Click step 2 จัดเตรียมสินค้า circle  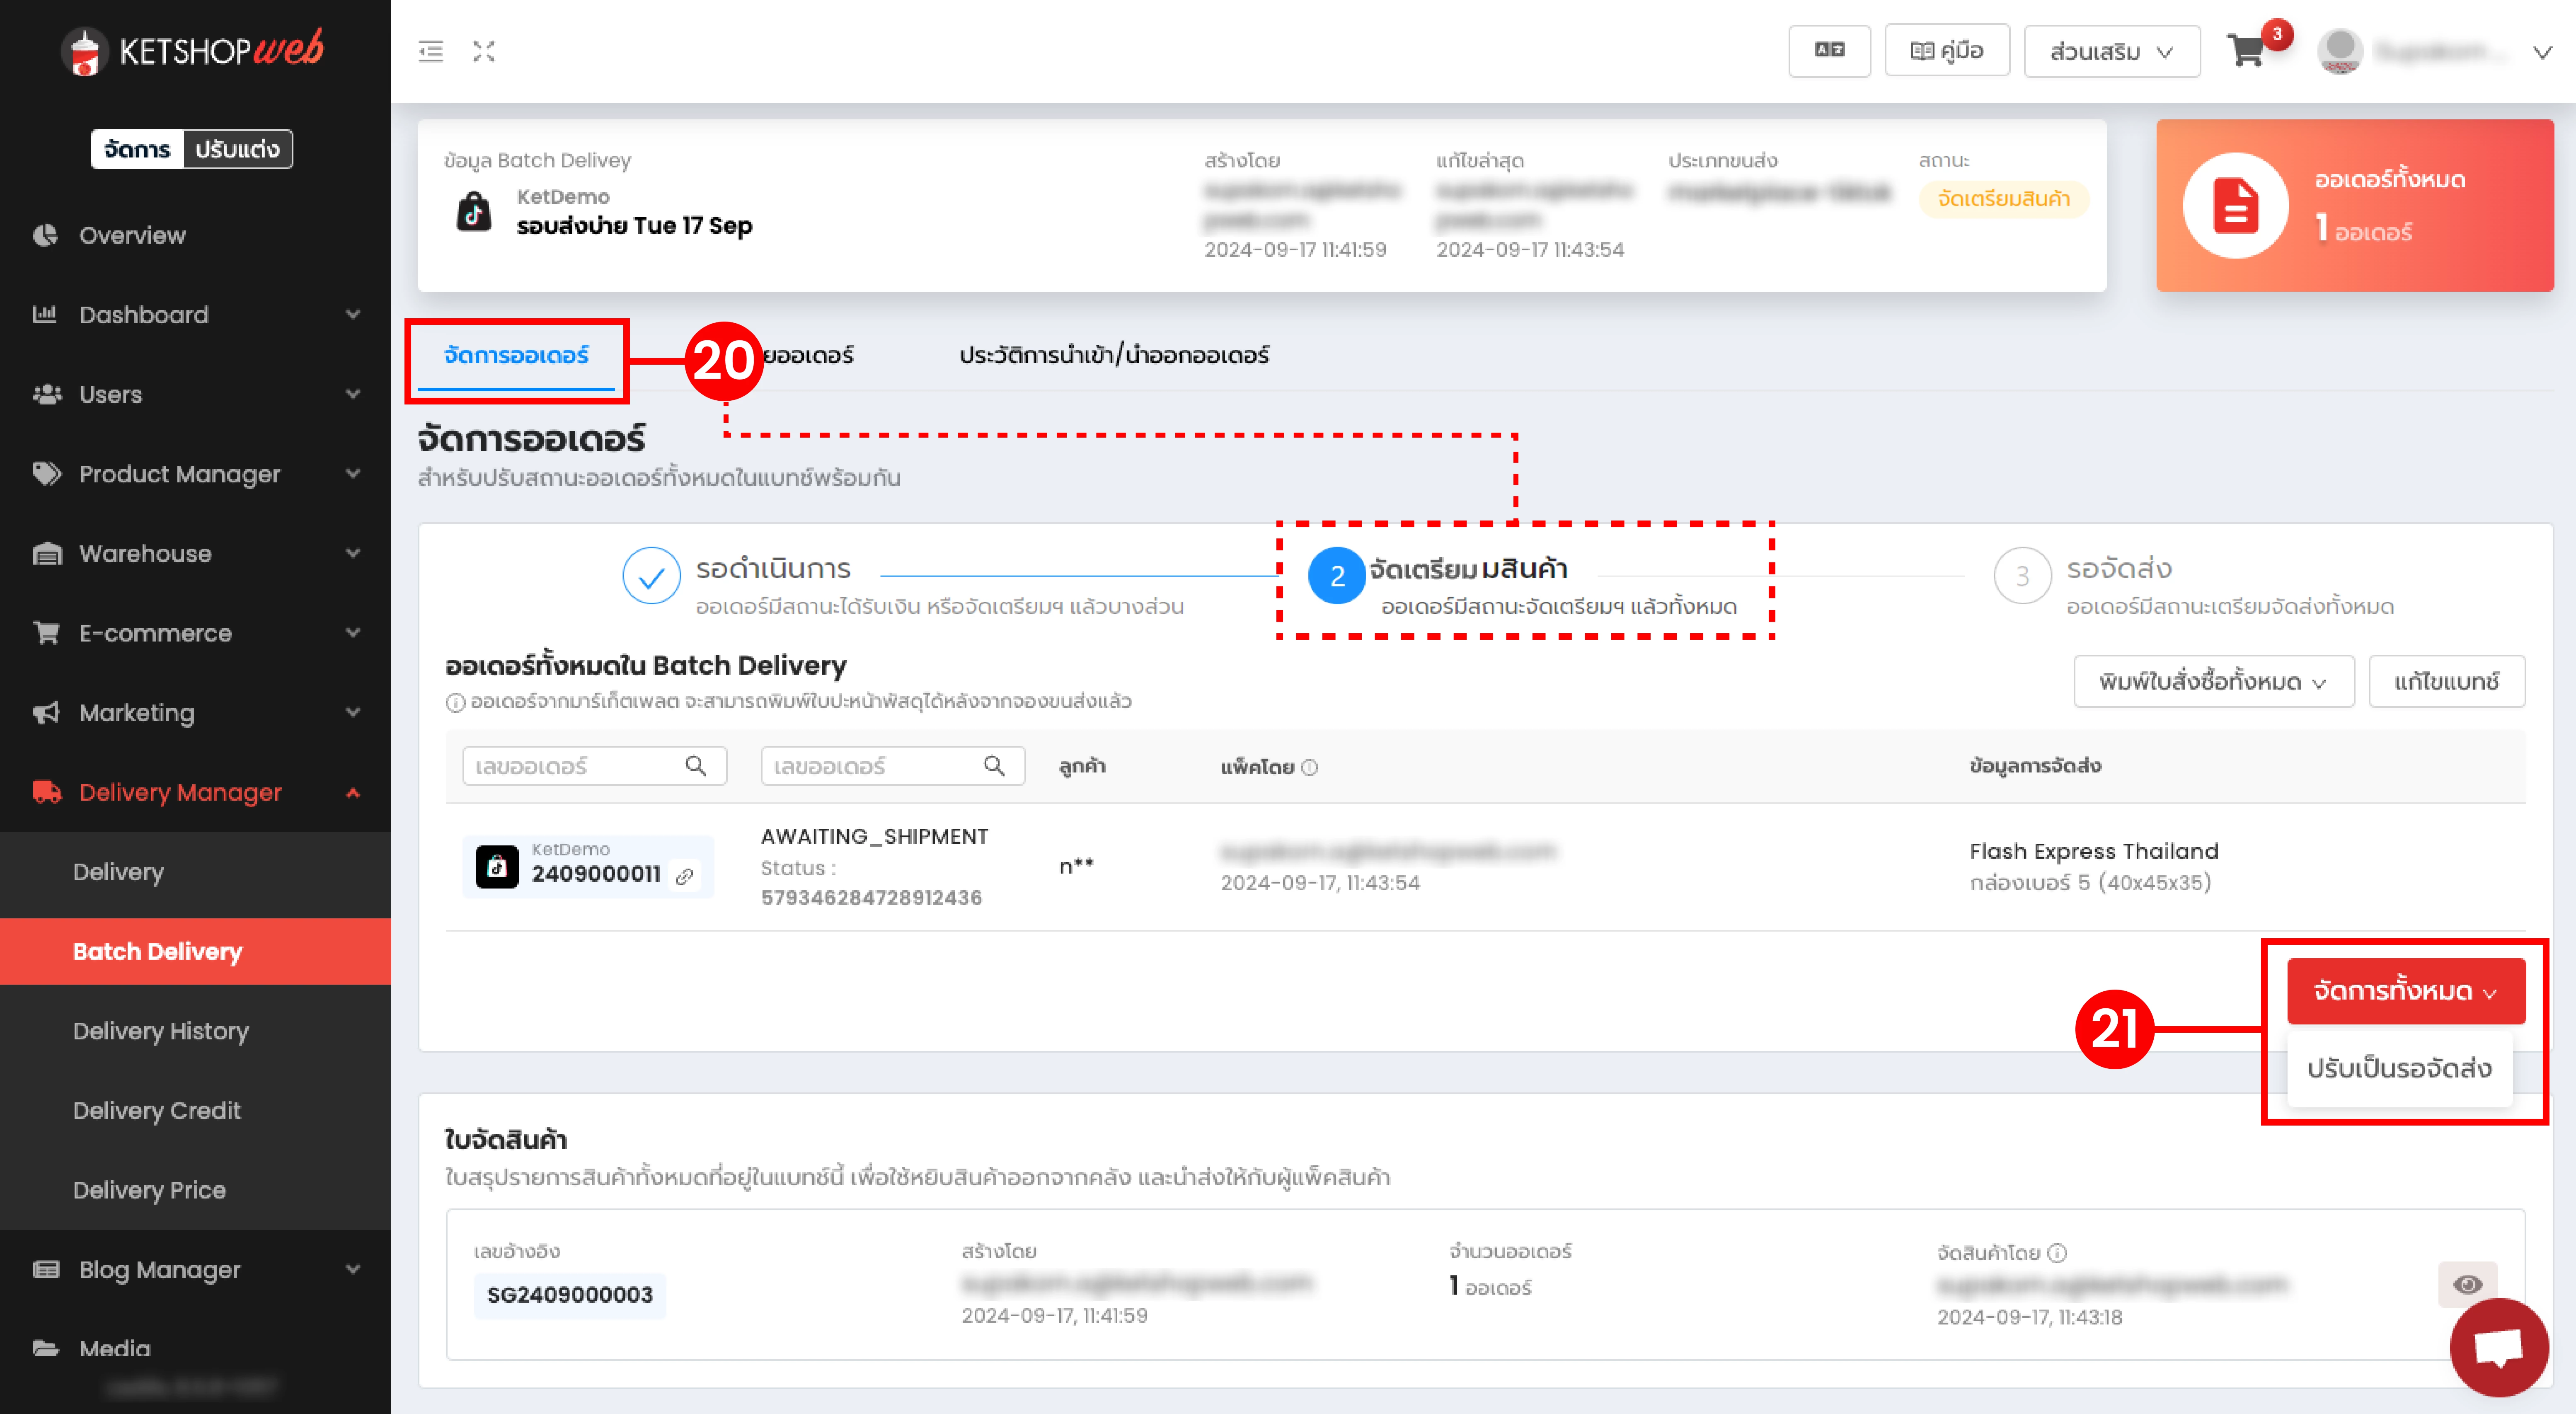pyautogui.click(x=1336, y=576)
